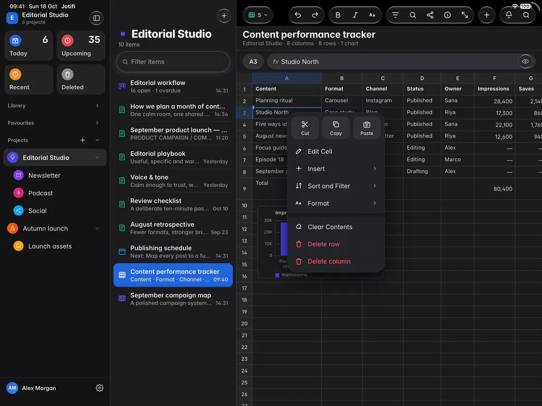Open the Social sub-project
This screenshot has width=542, height=406.
point(55,211)
